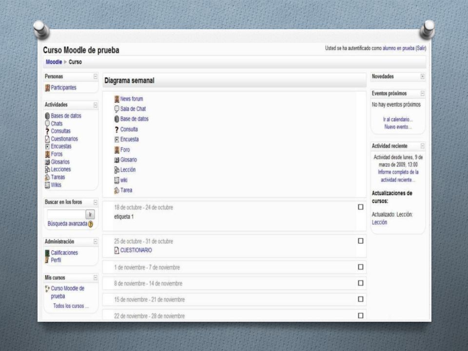Image resolution: width=468 pixels, height=351 pixels.
Task: Toggle the 18 de octubre week box
Action: pyautogui.click(x=361, y=207)
